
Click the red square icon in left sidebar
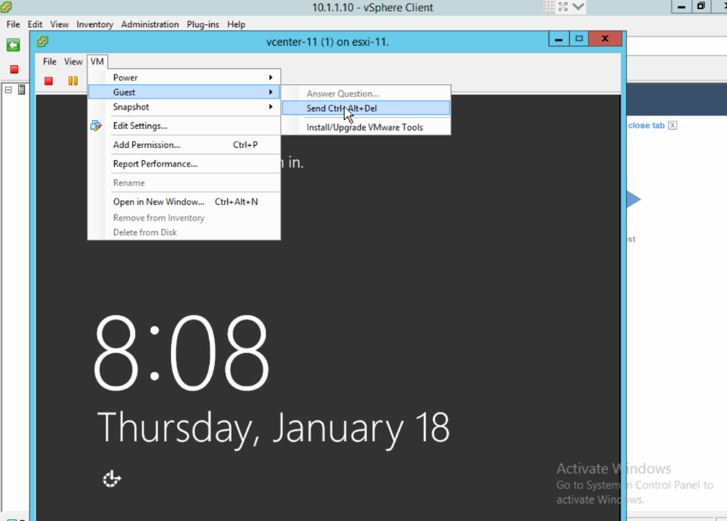coord(11,68)
